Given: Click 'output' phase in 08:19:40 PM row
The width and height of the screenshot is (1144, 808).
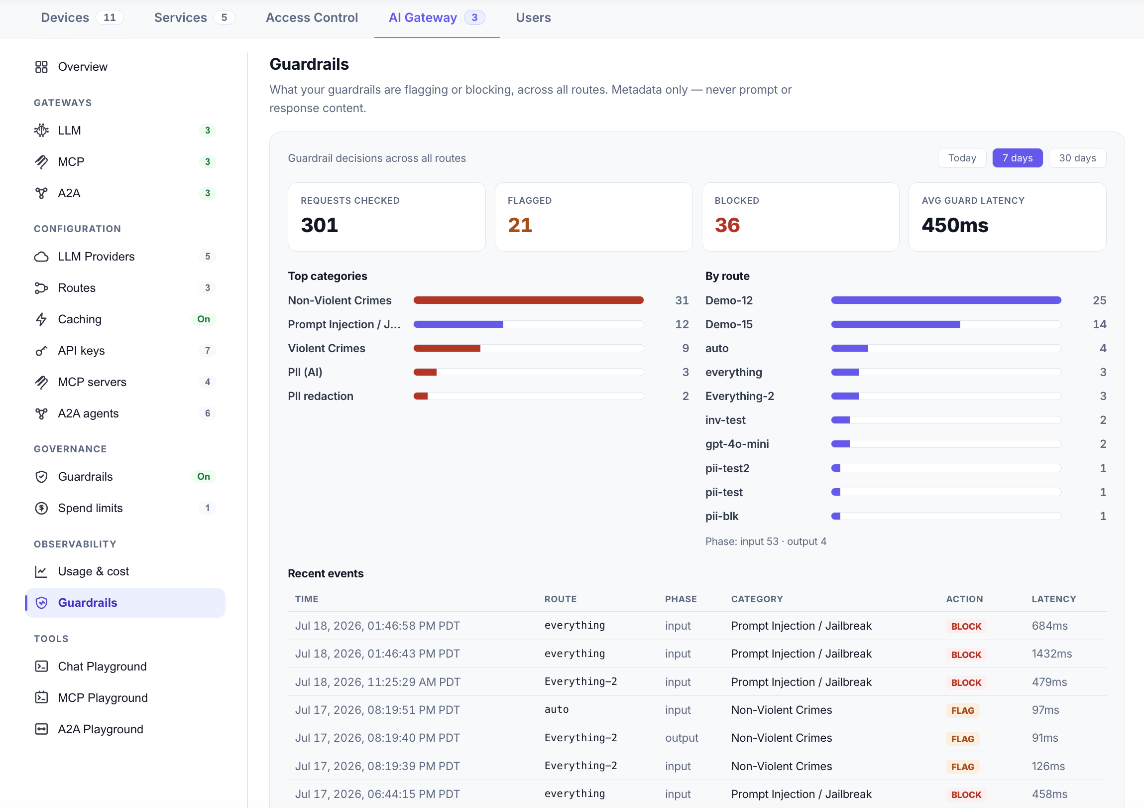Looking at the screenshot, I should coord(681,738).
